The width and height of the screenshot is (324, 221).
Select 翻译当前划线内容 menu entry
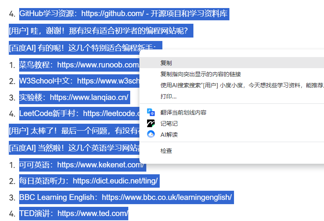click(232, 113)
